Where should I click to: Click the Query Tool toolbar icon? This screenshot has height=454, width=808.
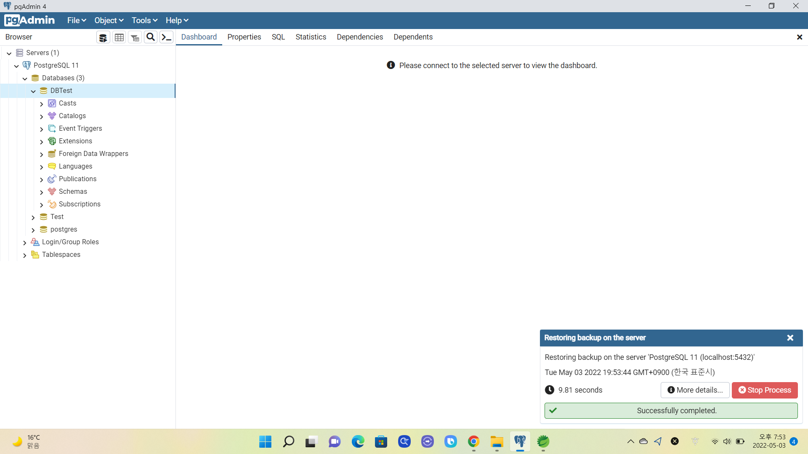[x=103, y=37]
